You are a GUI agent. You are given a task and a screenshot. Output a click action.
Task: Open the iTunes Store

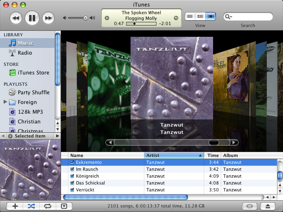pos(27,72)
